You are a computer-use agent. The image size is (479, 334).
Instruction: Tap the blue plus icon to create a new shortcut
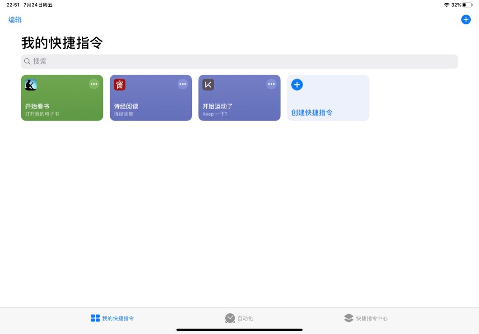coord(465,19)
